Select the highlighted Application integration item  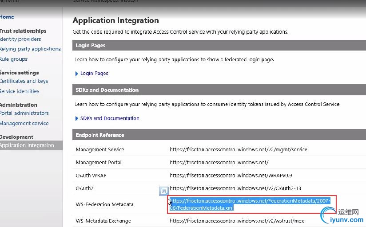[27, 145]
